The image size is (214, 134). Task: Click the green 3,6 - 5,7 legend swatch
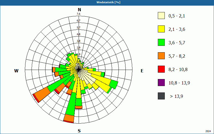tap(161, 42)
